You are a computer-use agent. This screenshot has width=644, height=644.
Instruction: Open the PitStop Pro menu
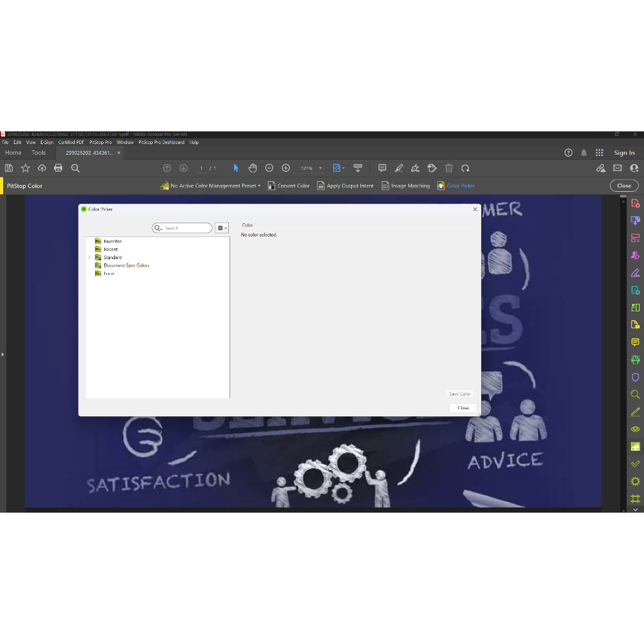click(x=101, y=142)
